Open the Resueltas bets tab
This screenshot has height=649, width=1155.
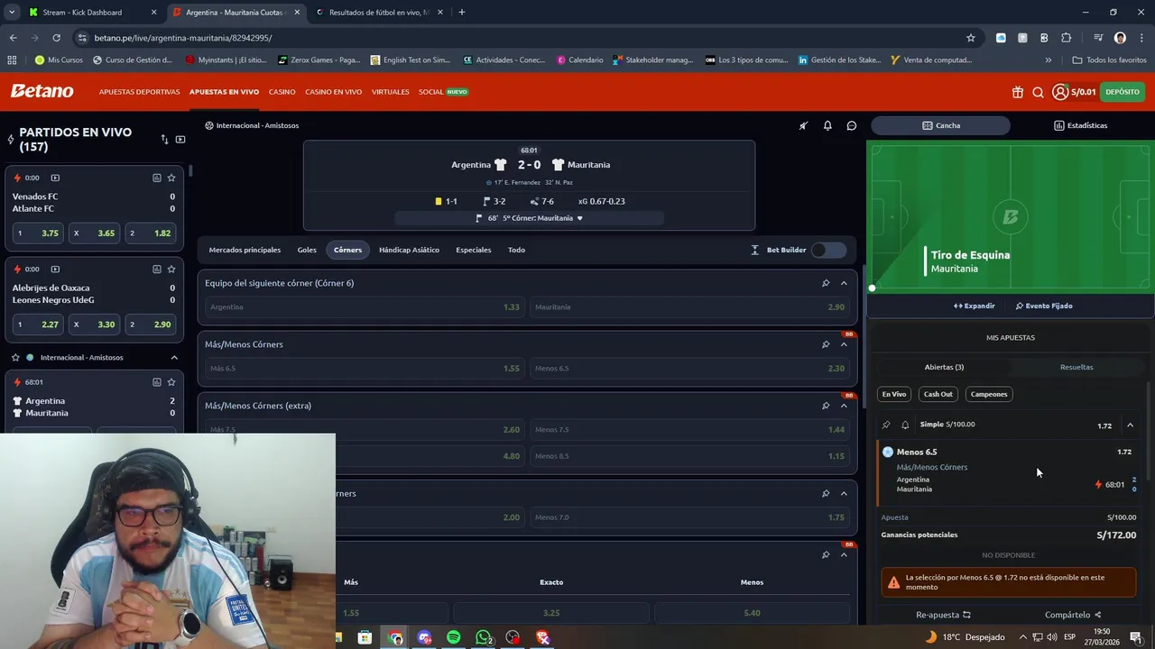coord(1076,367)
